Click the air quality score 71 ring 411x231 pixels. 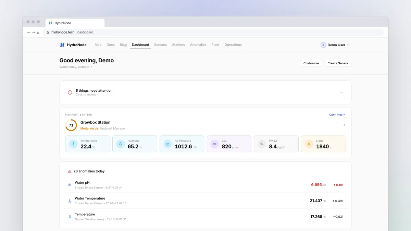[x=71, y=125]
